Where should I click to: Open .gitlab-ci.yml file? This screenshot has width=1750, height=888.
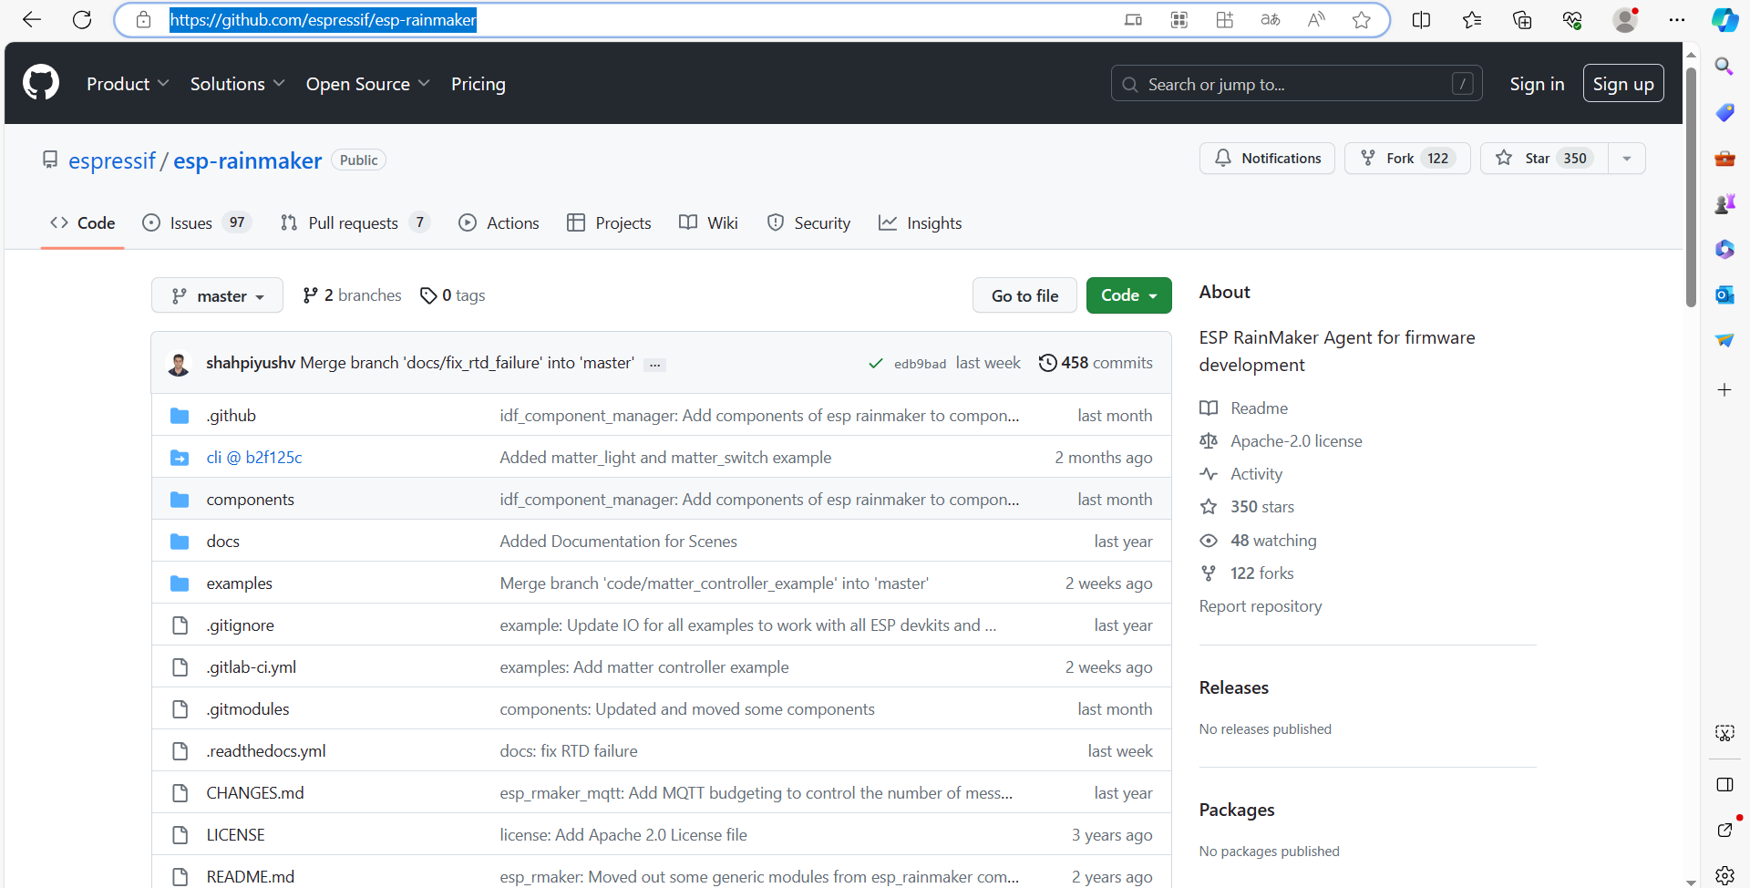(x=251, y=667)
